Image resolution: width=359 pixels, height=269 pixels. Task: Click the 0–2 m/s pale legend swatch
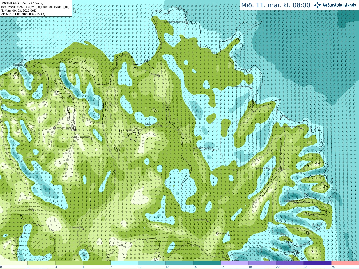click(14, 263)
